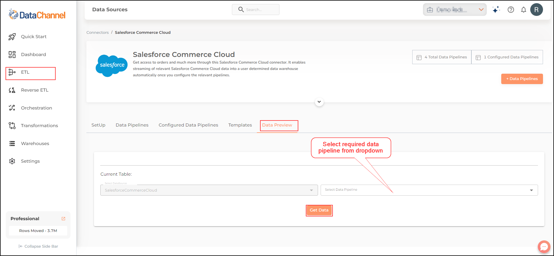Viewport: 554px width, 256px height.
Task: Click the Orchestration icon
Action: 12,108
